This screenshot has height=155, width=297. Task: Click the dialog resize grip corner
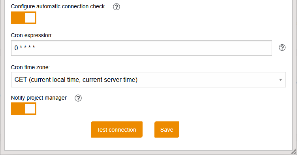[x=293, y=152]
